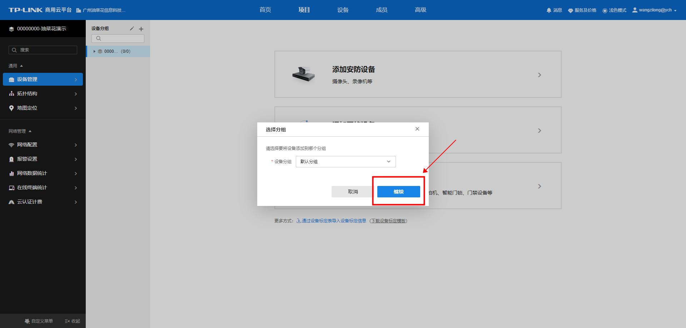Screen dimensions: 686x328
Task: Click 下载设备标定模板 link
Action: (389, 221)
